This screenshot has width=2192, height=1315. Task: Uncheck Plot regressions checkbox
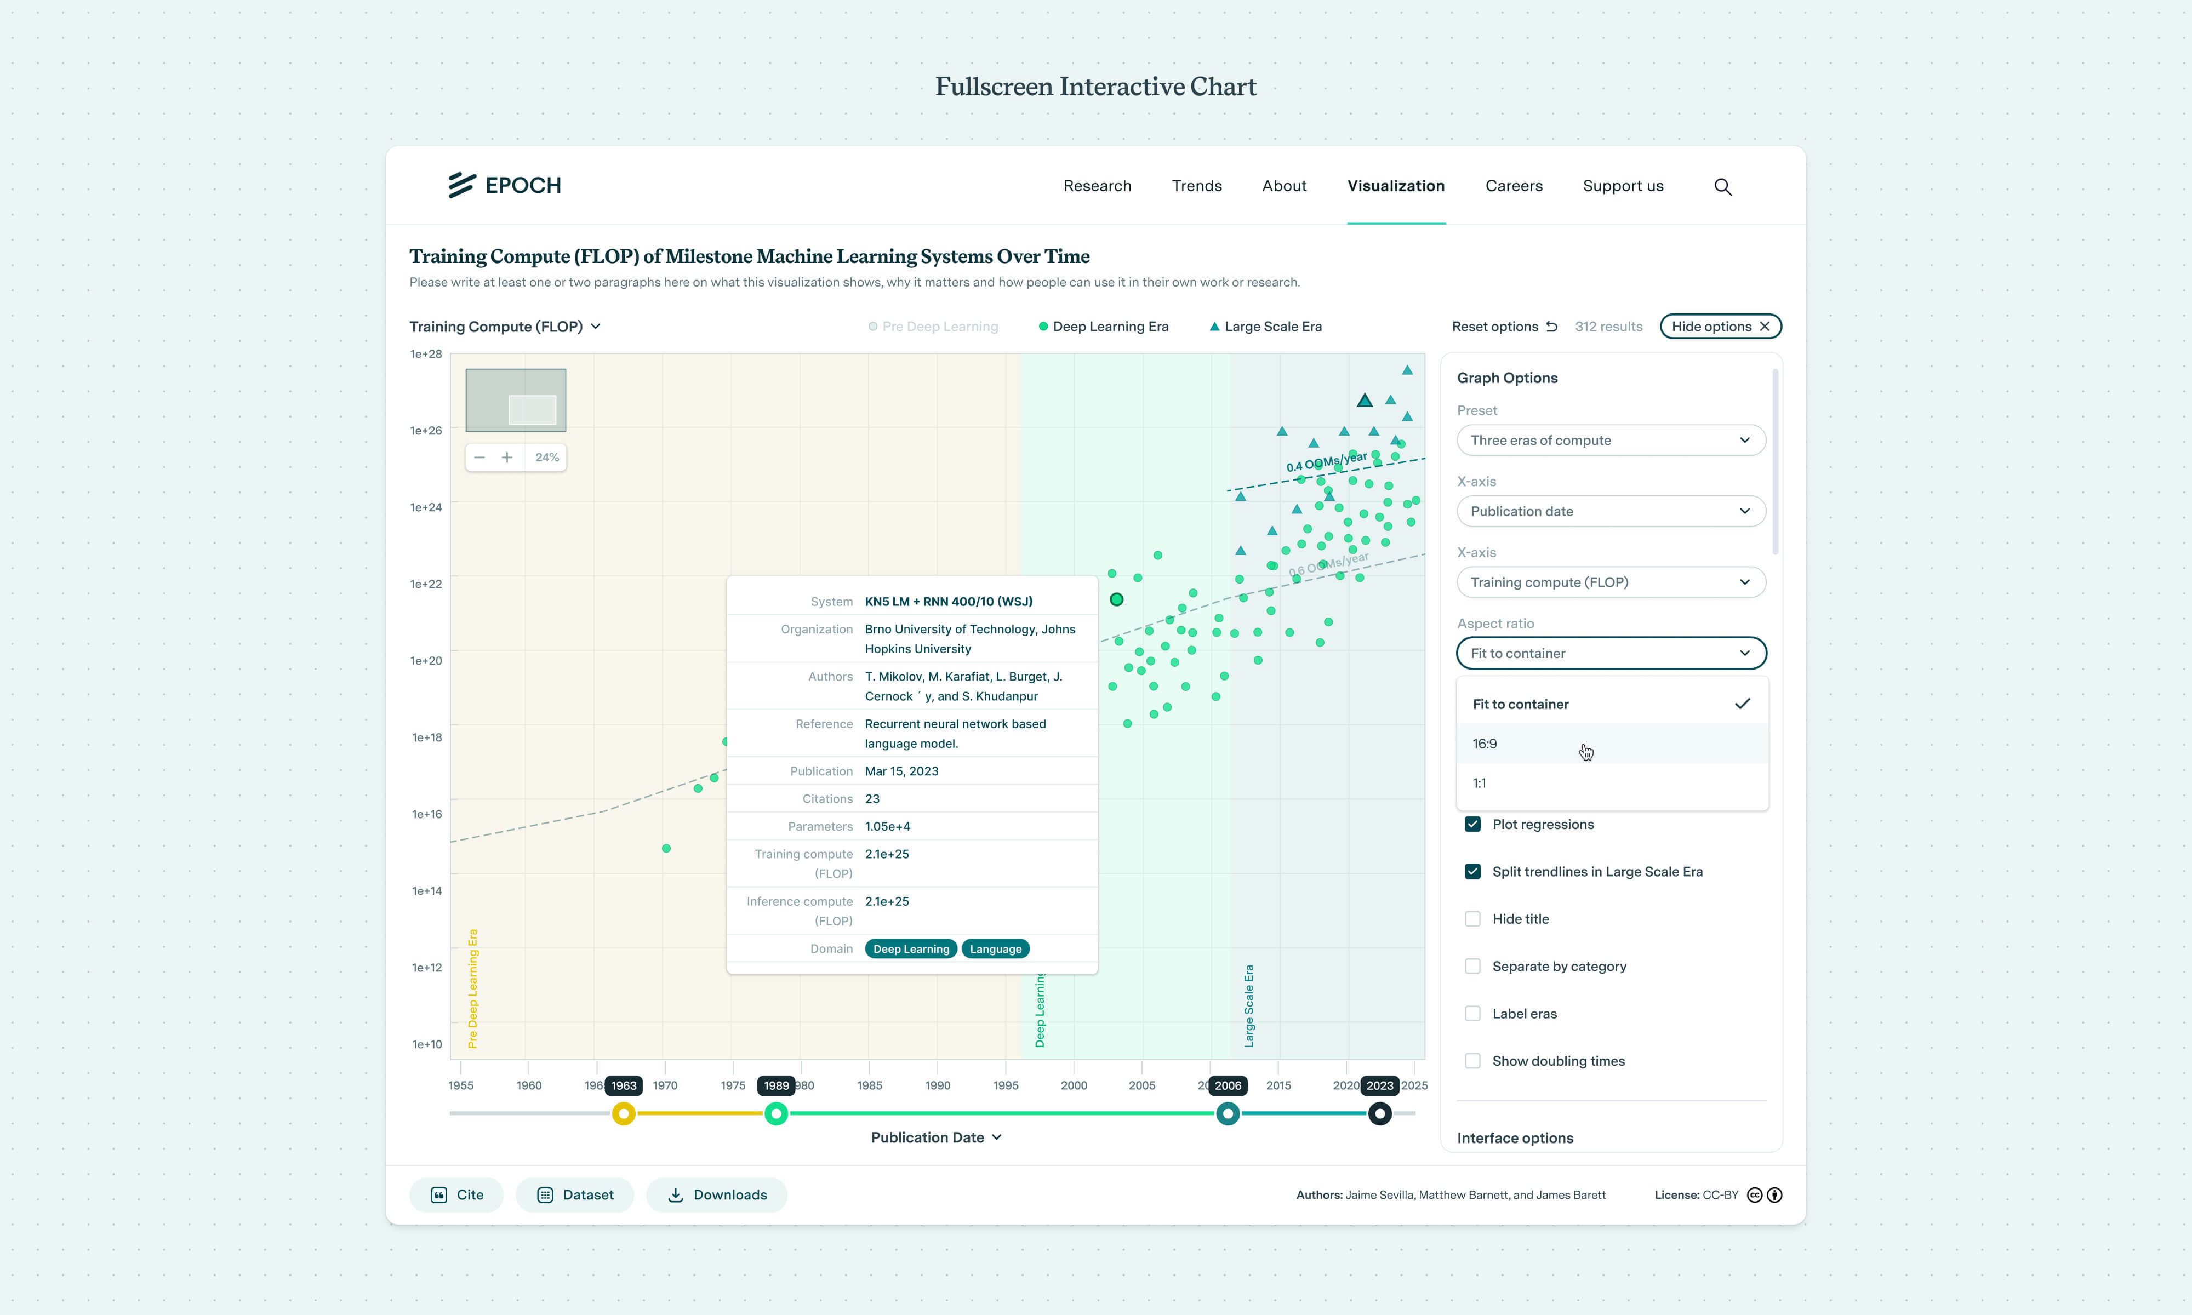(1472, 824)
